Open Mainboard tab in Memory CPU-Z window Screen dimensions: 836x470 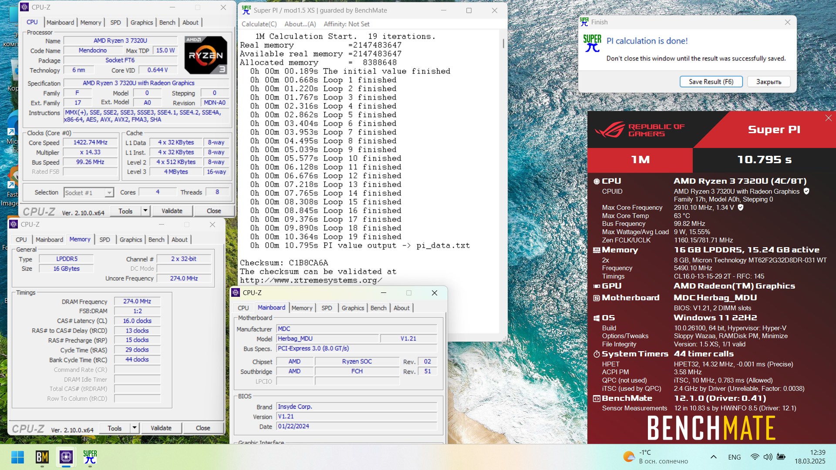[x=49, y=240]
